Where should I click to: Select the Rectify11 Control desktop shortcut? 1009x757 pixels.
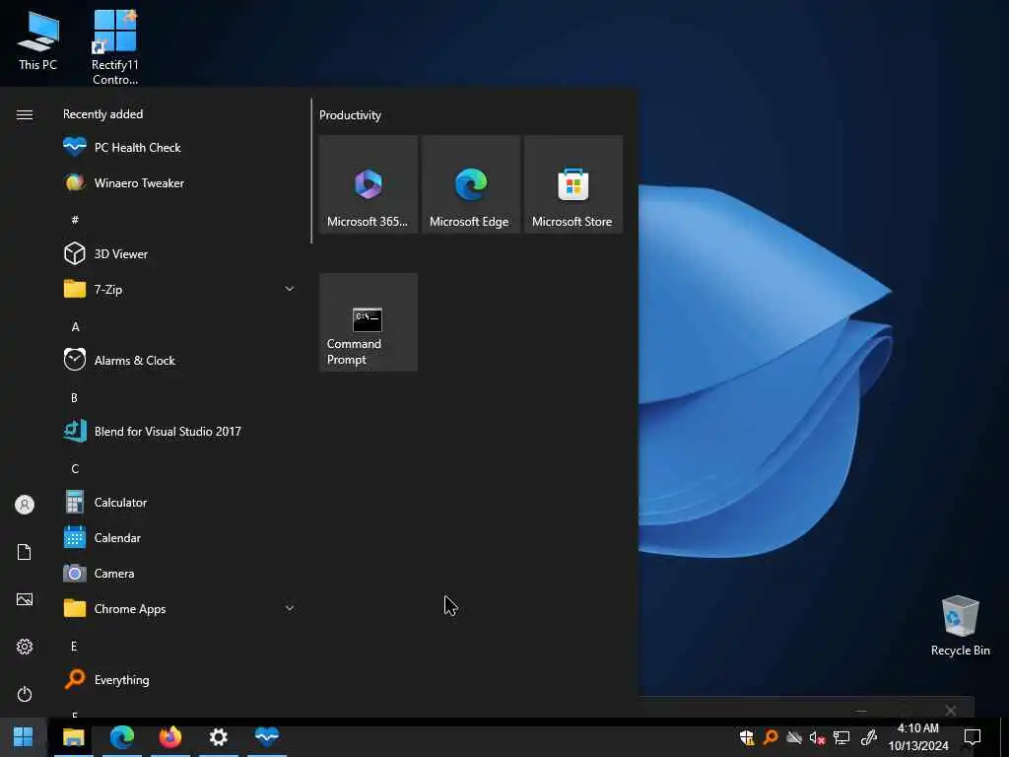click(115, 47)
